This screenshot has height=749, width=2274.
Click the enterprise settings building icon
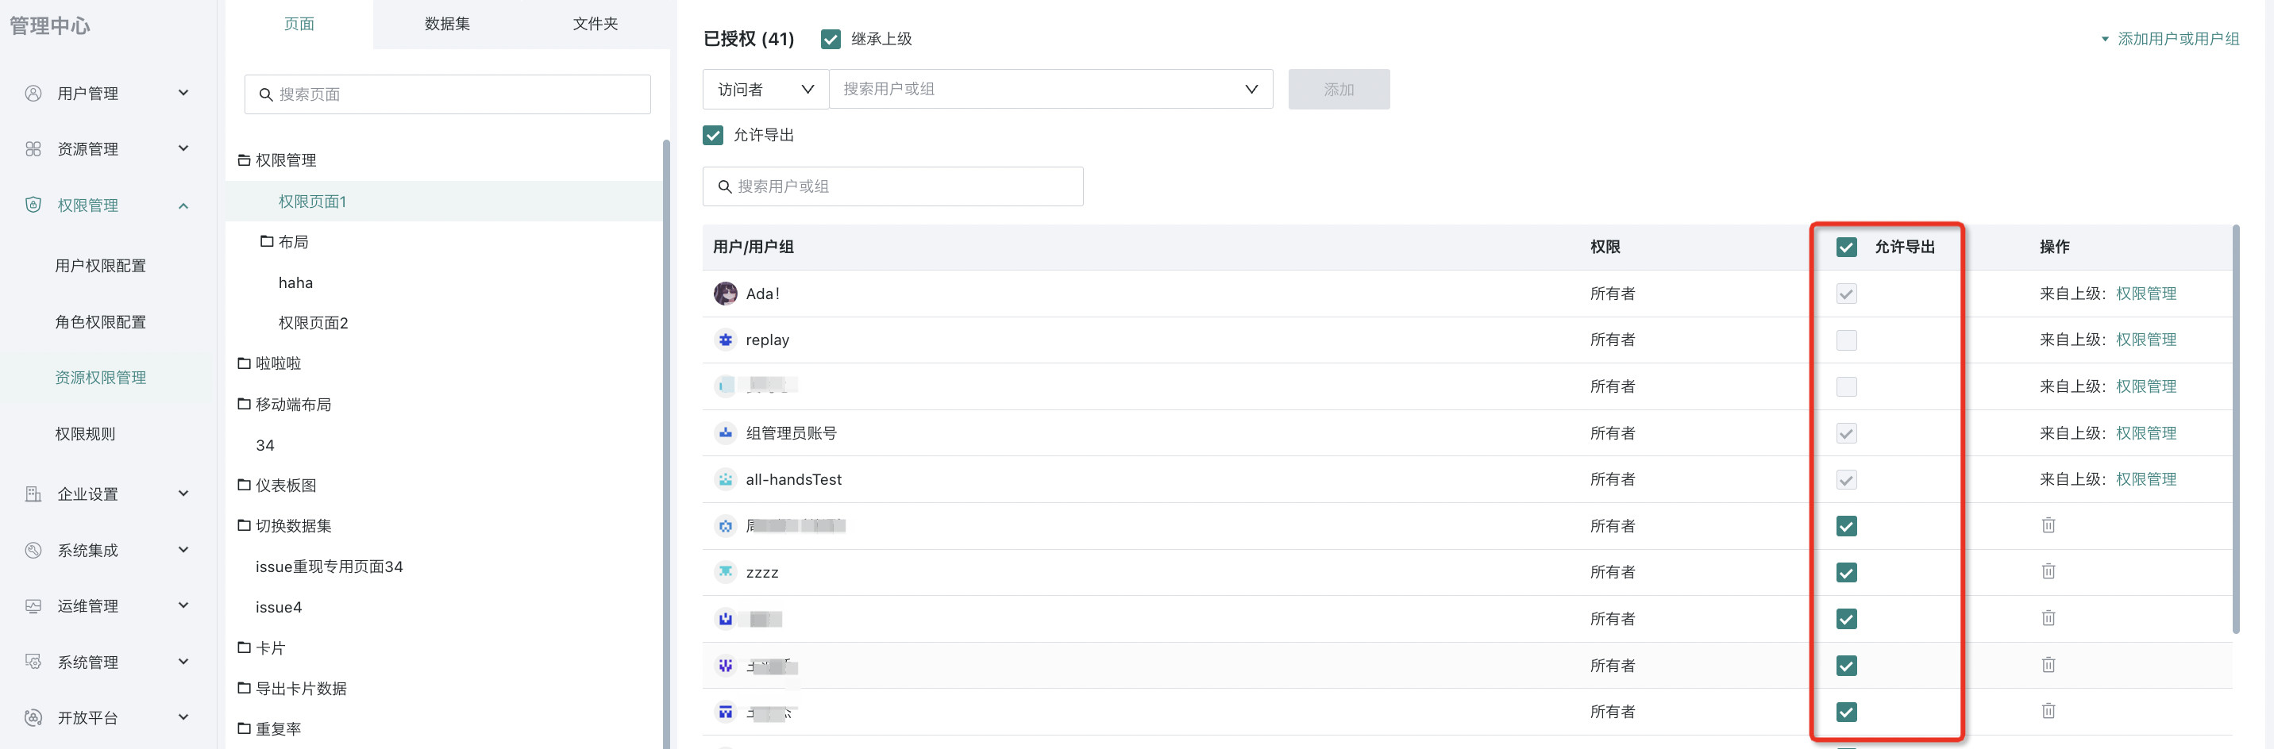pos(33,494)
